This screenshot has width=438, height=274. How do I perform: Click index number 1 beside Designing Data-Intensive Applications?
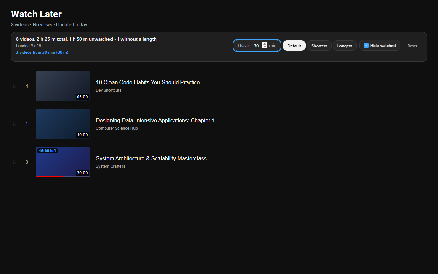point(27,124)
